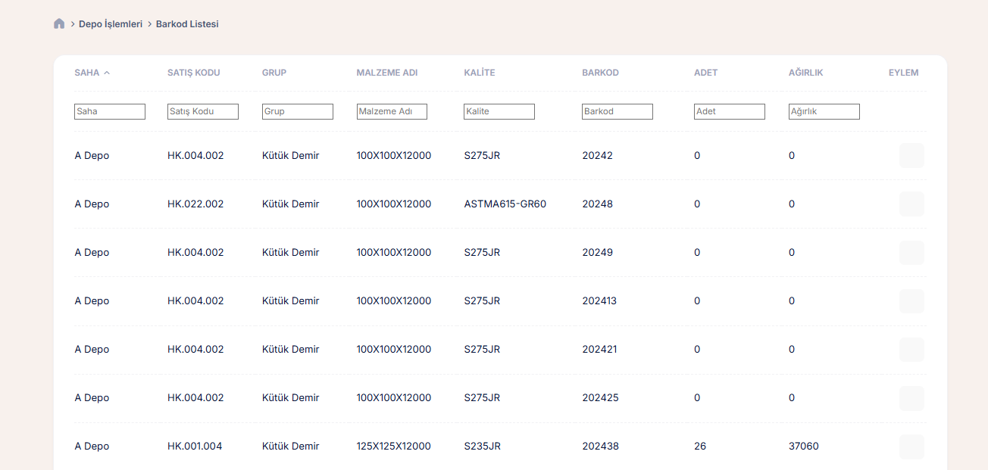Focus the Saha filter field

pyautogui.click(x=110, y=112)
